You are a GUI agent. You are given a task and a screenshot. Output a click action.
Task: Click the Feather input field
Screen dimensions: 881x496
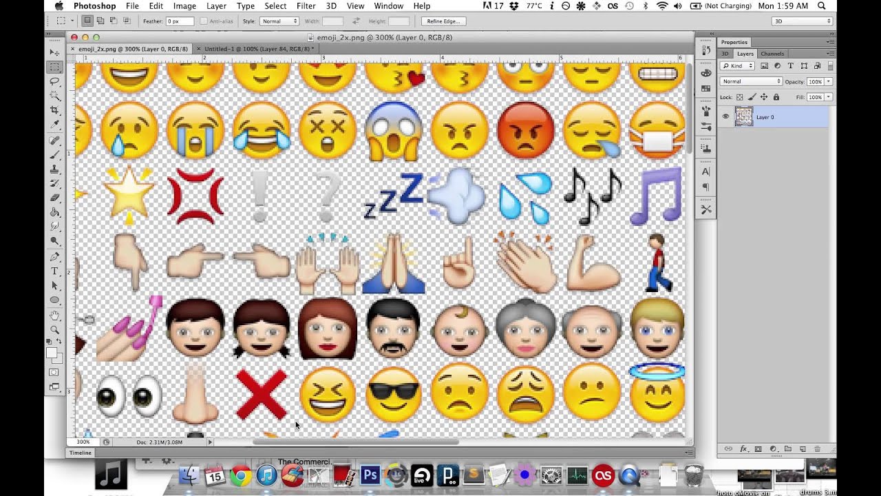[x=180, y=21]
